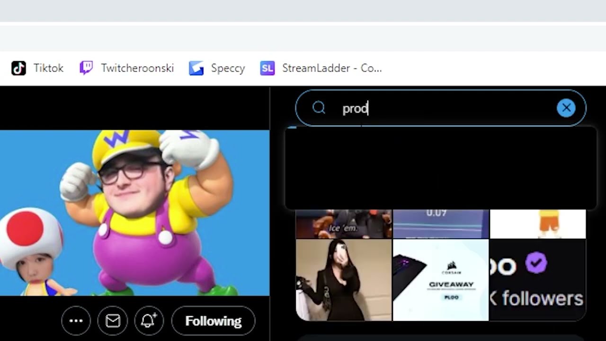The image size is (606, 341).
Task: Open the 0.07 media thumbnail
Action: click(x=441, y=224)
